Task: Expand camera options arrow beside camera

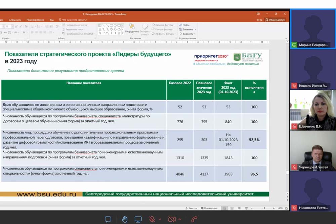Action: (x=179, y=219)
